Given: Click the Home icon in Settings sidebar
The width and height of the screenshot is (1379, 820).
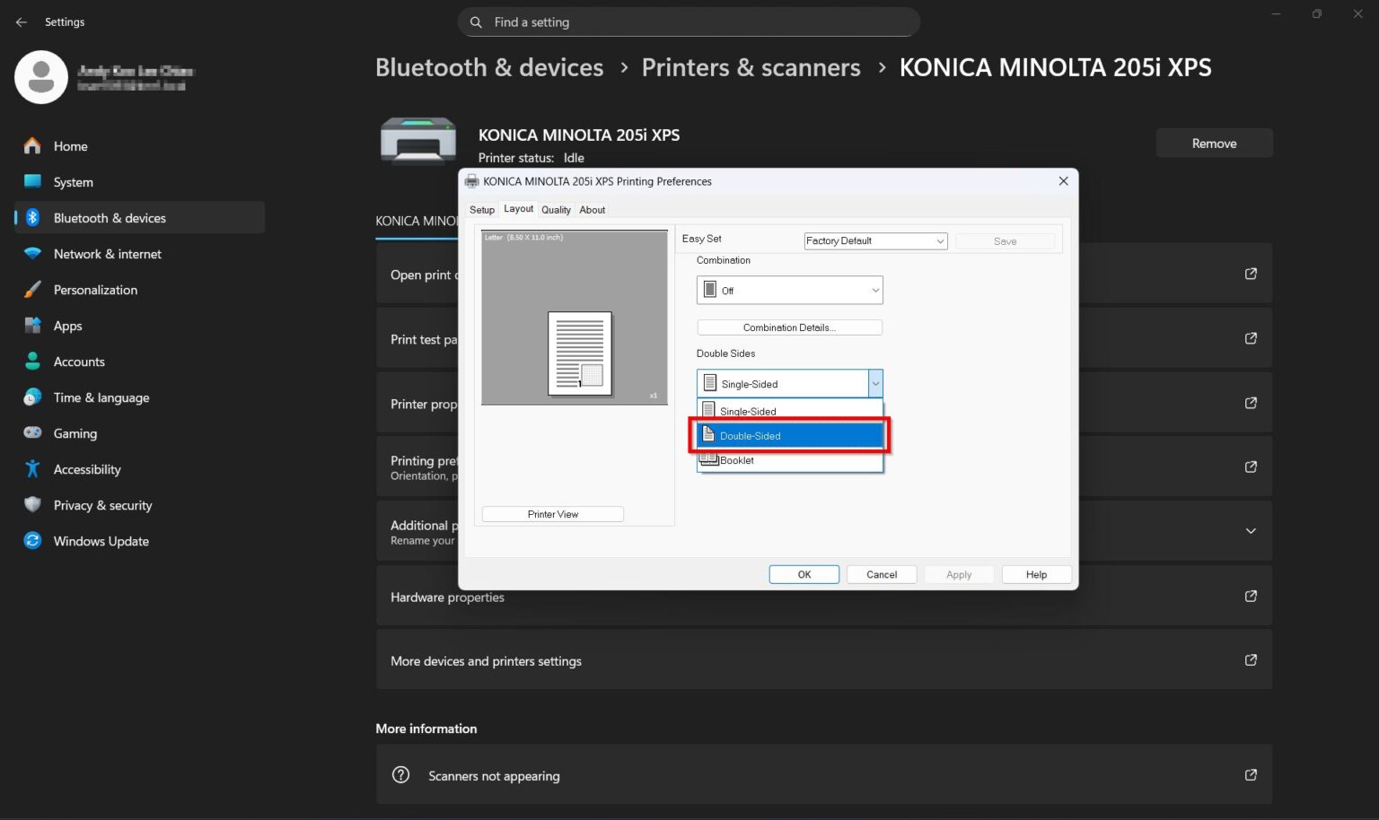Looking at the screenshot, I should (32, 145).
